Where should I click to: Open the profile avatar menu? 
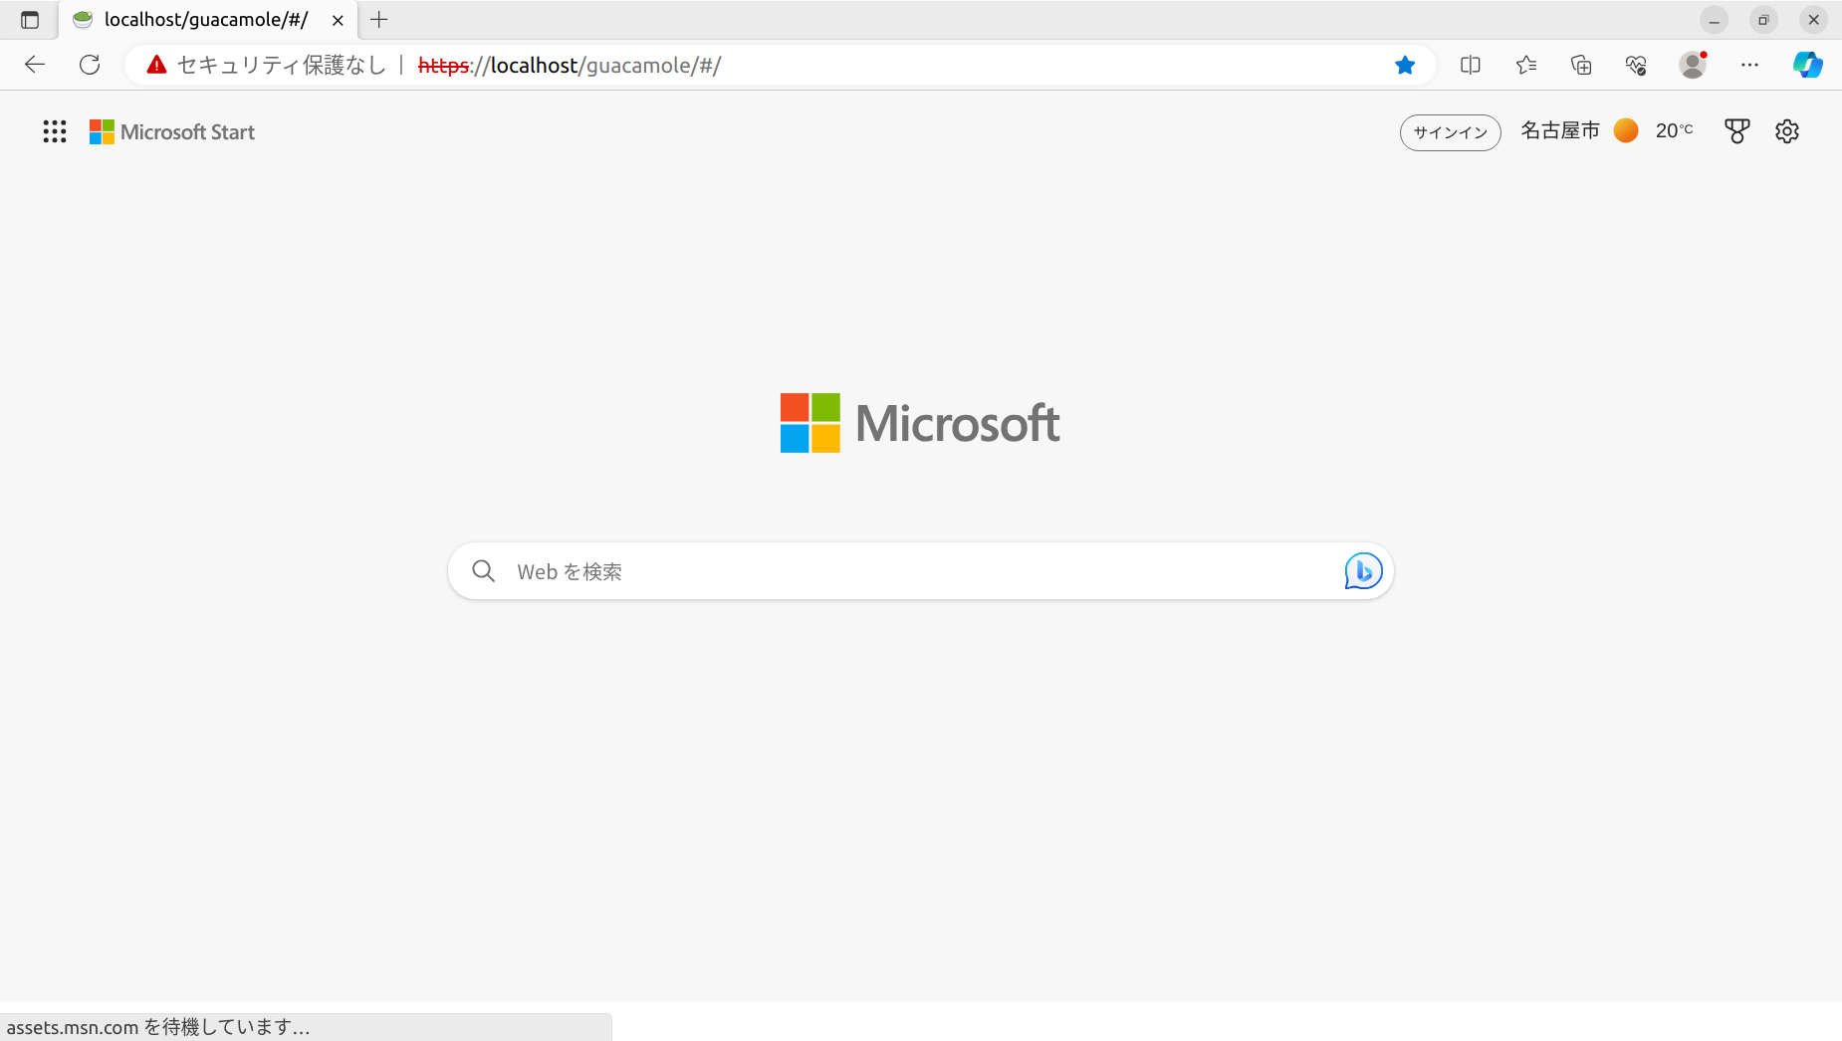1693,65
